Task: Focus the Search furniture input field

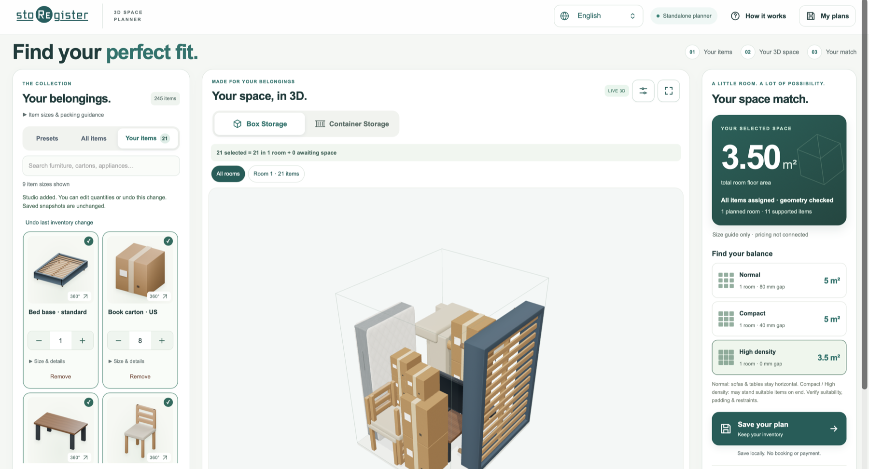Action: tap(101, 166)
